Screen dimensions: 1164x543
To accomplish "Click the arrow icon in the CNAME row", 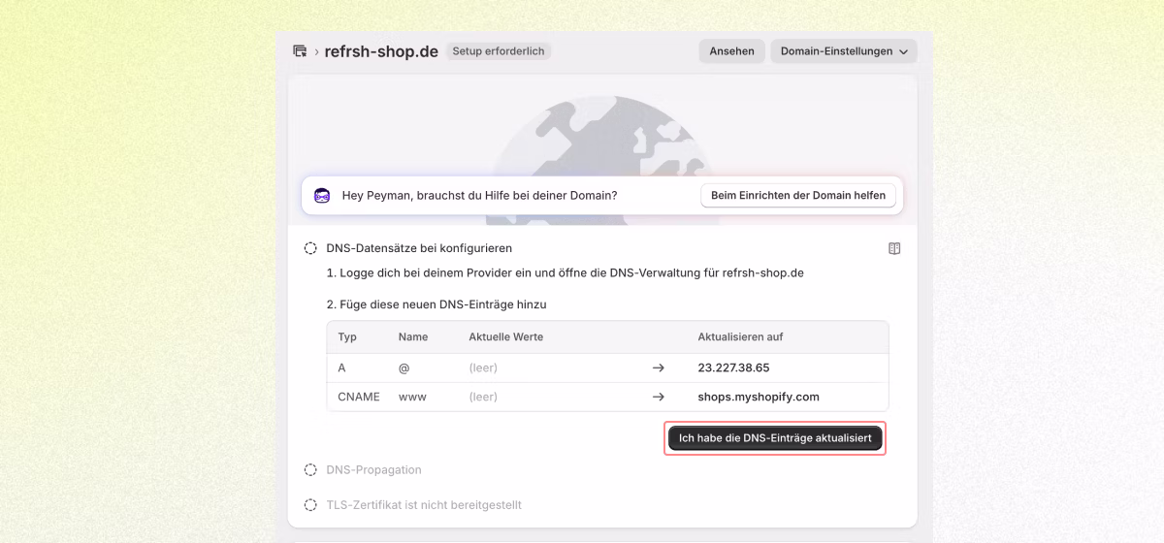I will tap(659, 397).
